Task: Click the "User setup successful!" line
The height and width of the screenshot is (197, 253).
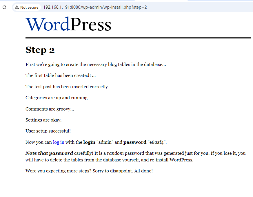Action: coord(48,131)
